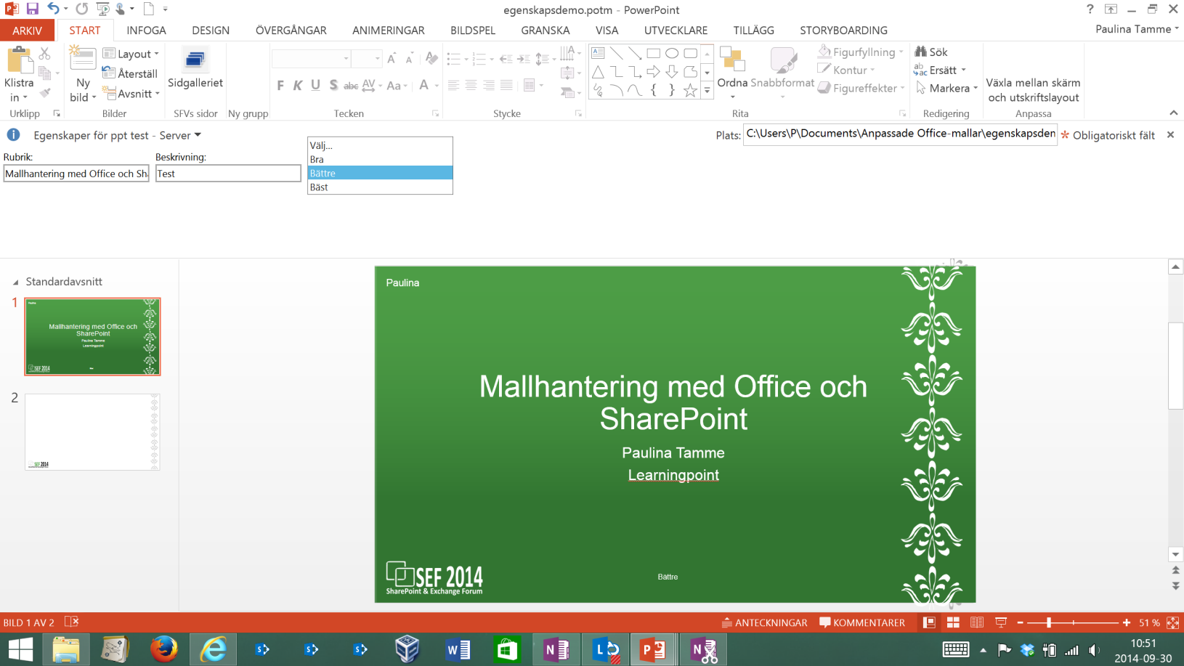Toggle center text alignment
The image size is (1184, 666).
coord(471,86)
